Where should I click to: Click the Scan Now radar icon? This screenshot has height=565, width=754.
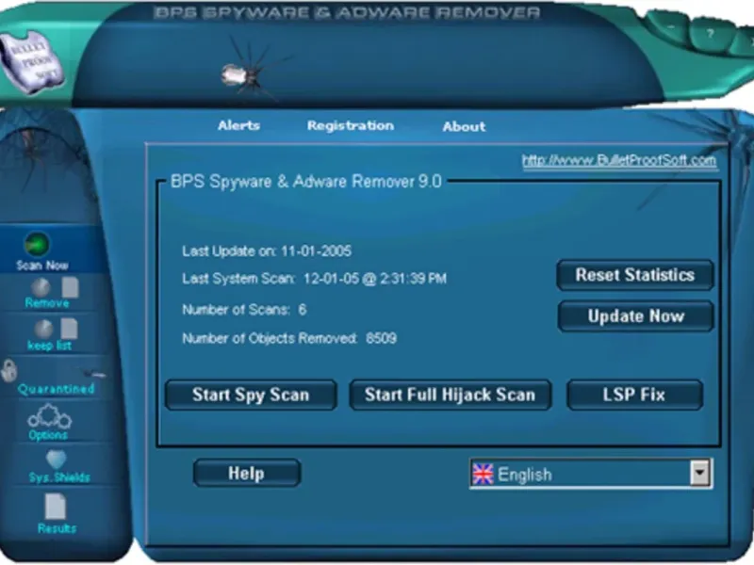(37, 245)
